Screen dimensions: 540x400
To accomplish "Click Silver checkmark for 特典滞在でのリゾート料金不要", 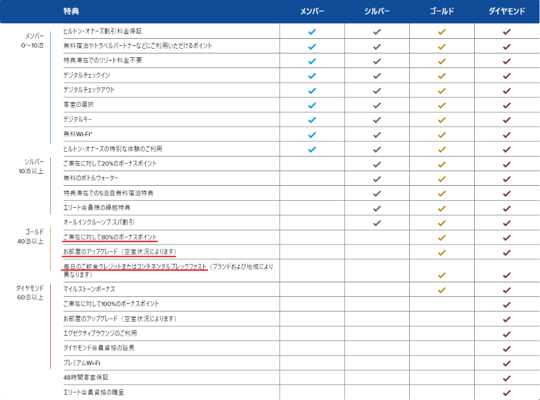I will [377, 62].
